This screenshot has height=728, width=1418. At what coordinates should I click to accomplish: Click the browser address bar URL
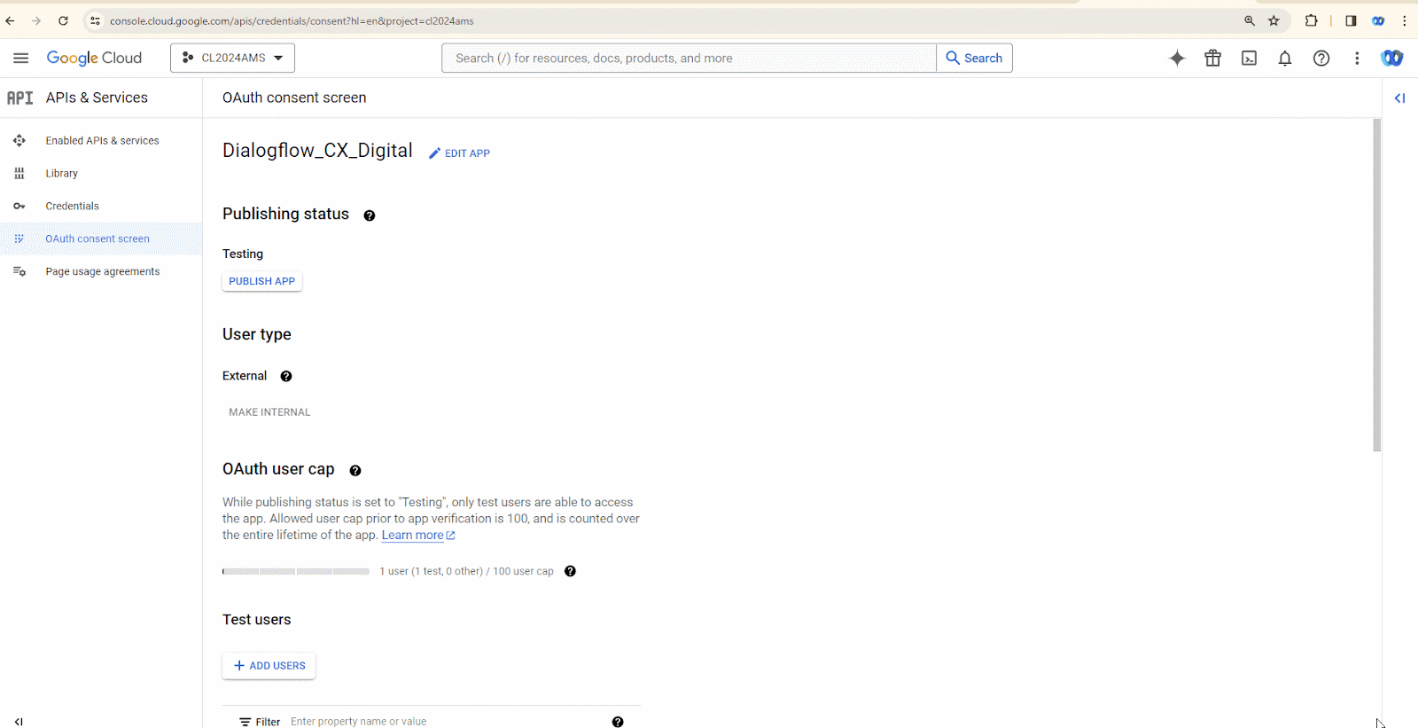point(292,20)
